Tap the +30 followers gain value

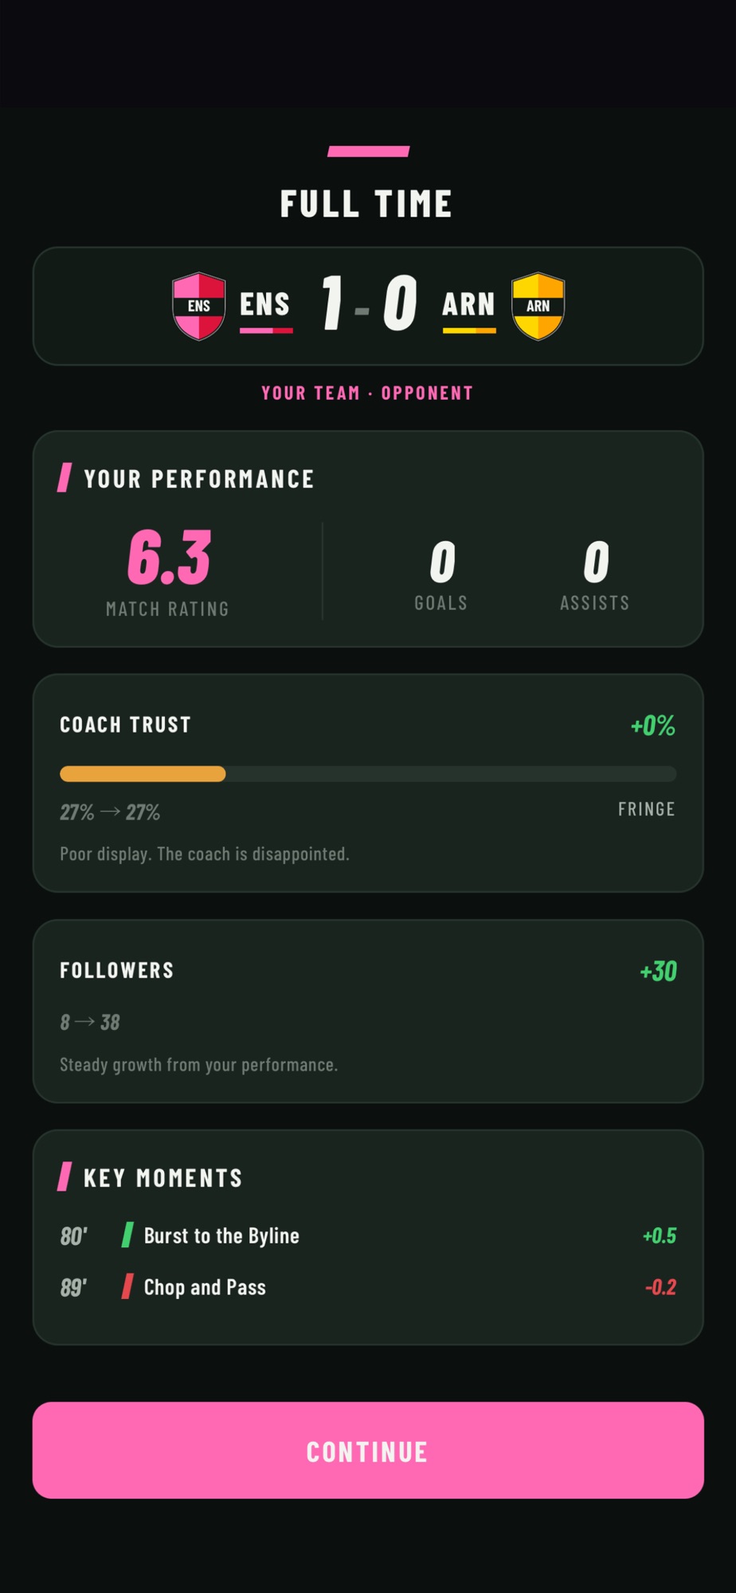point(658,971)
